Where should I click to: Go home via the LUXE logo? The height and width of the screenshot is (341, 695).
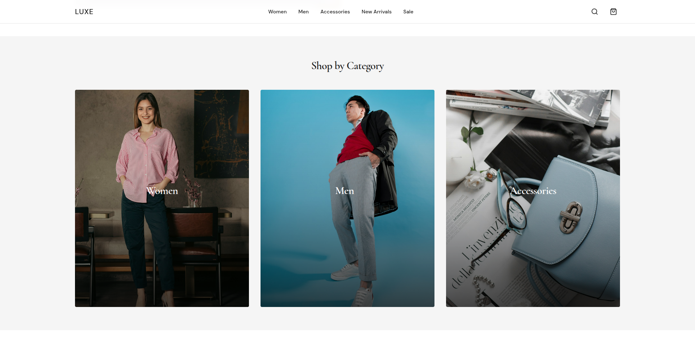[84, 12]
